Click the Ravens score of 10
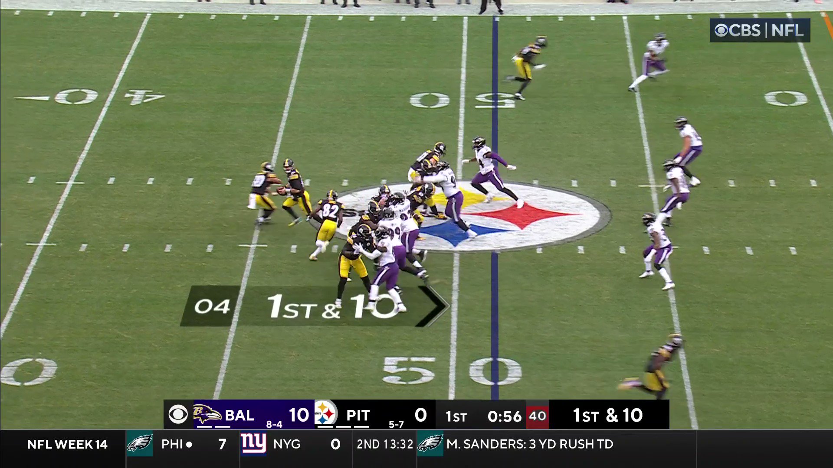Image resolution: width=833 pixels, height=468 pixels. [x=298, y=415]
